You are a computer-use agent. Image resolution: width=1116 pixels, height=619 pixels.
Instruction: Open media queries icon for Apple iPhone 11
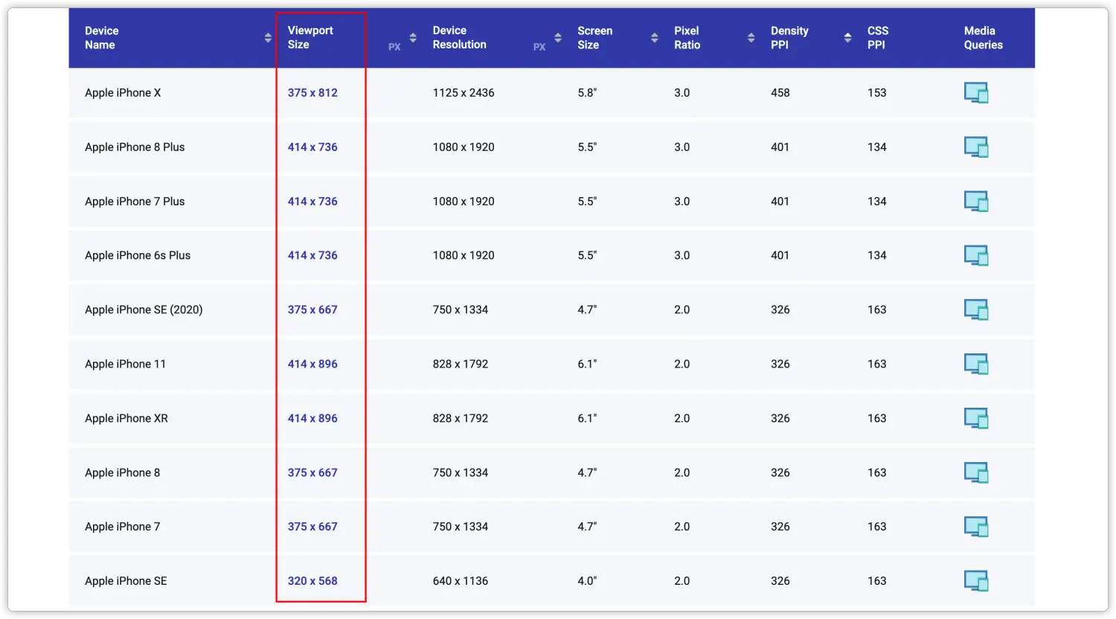(x=976, y=365)
